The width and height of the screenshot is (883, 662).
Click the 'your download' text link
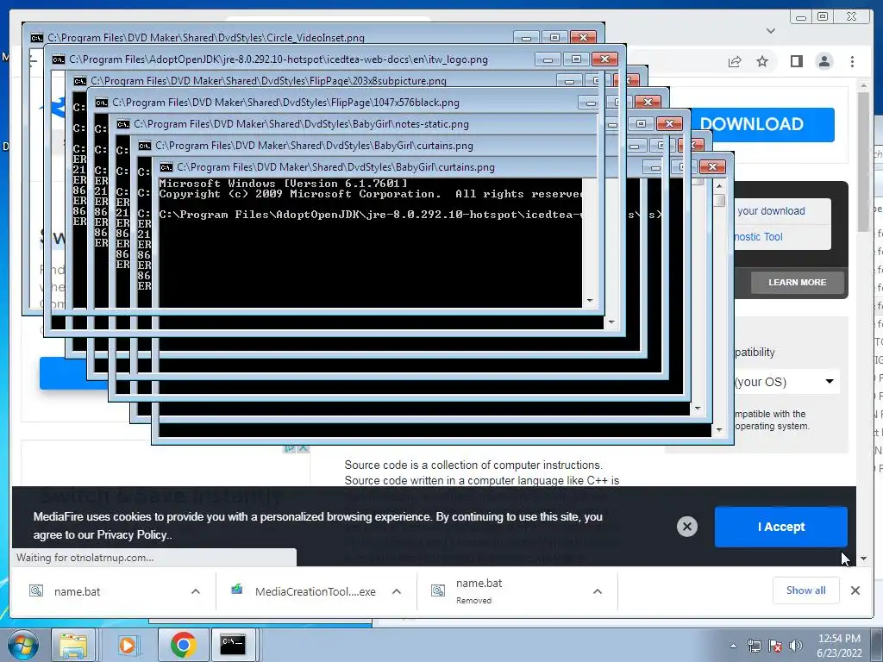click(771, 211)
